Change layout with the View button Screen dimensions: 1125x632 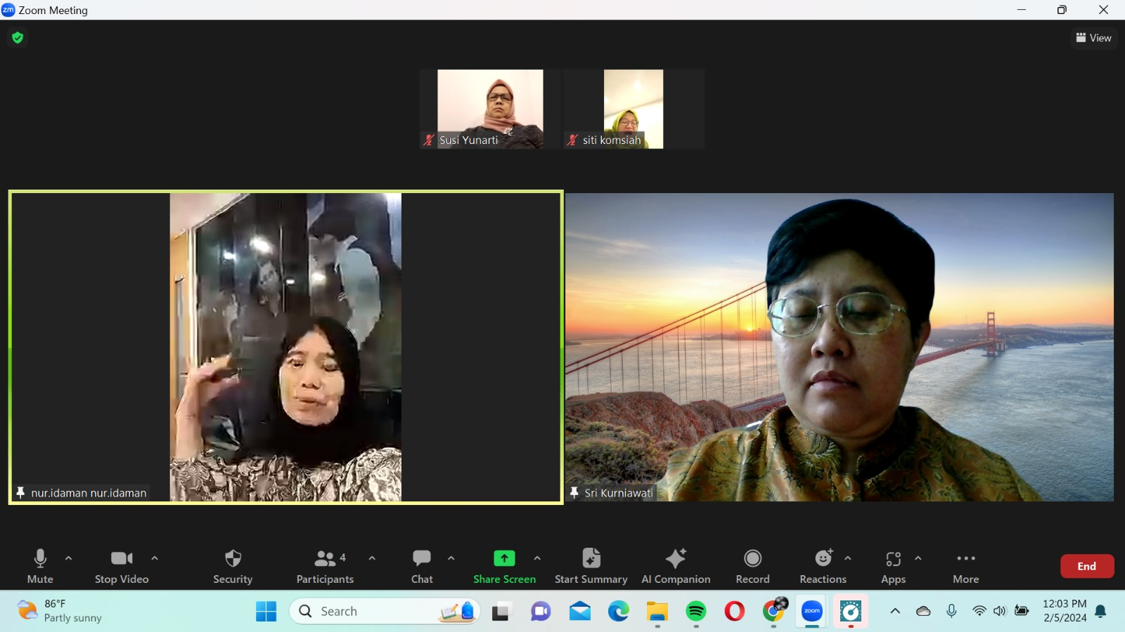coord(1093,38)
